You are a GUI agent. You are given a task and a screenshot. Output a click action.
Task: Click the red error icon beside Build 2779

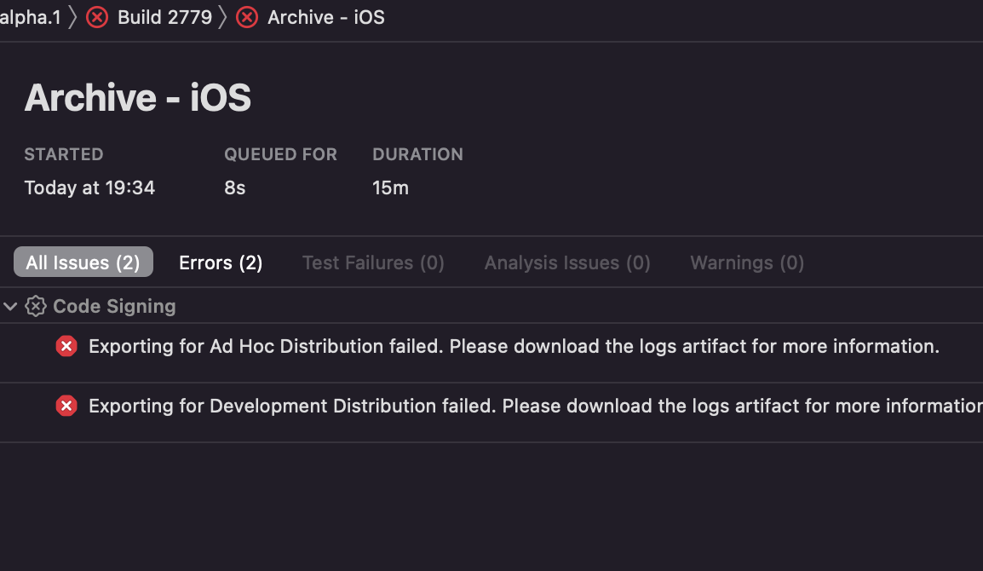(x=97, y=17)
